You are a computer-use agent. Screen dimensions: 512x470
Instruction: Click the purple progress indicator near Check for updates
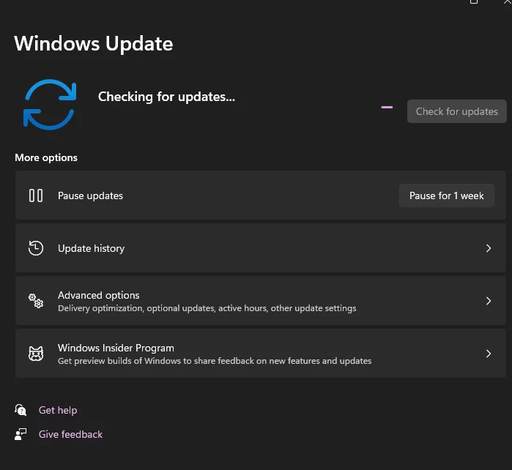click(x=387, y=107)
